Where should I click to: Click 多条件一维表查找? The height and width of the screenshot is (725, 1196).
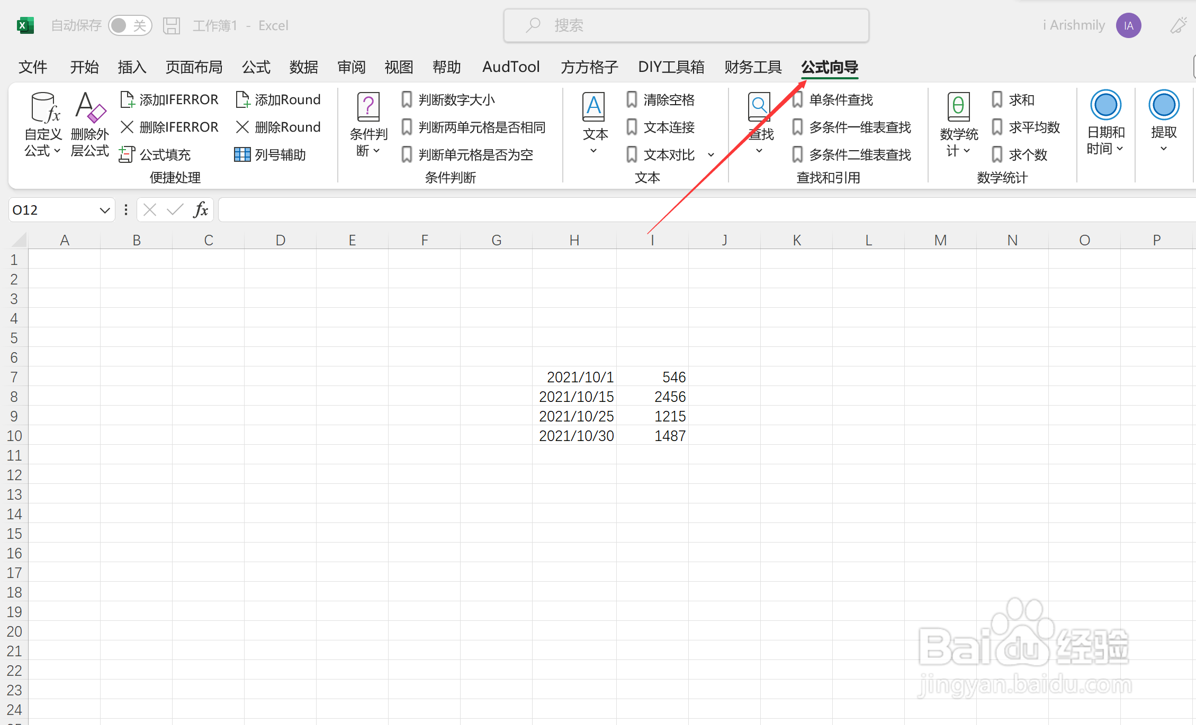click(851, 127)
